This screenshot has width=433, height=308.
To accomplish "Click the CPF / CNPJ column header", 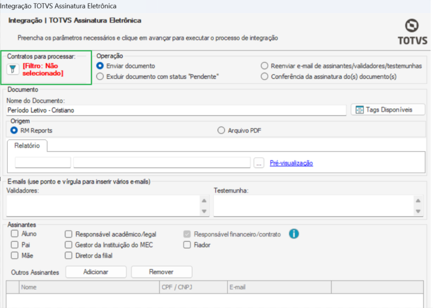I will [193, 287].
